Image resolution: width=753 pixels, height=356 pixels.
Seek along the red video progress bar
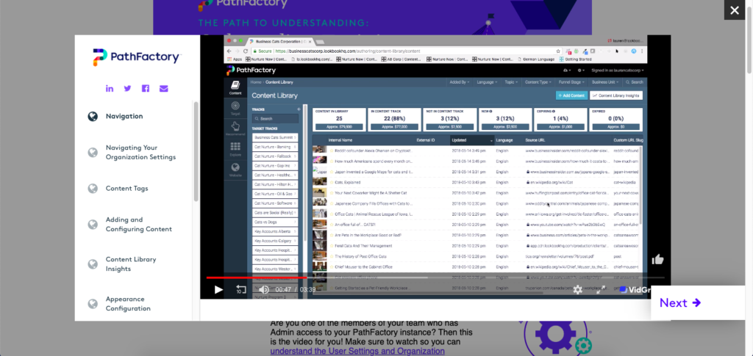[x=257, y=277]
